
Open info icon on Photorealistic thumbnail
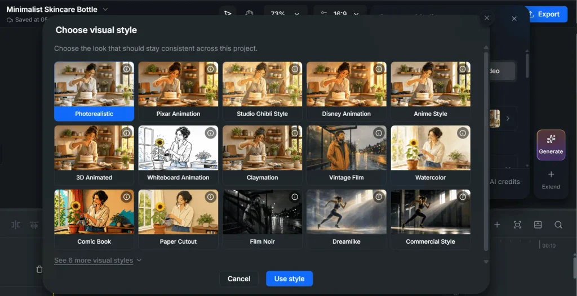126,69
